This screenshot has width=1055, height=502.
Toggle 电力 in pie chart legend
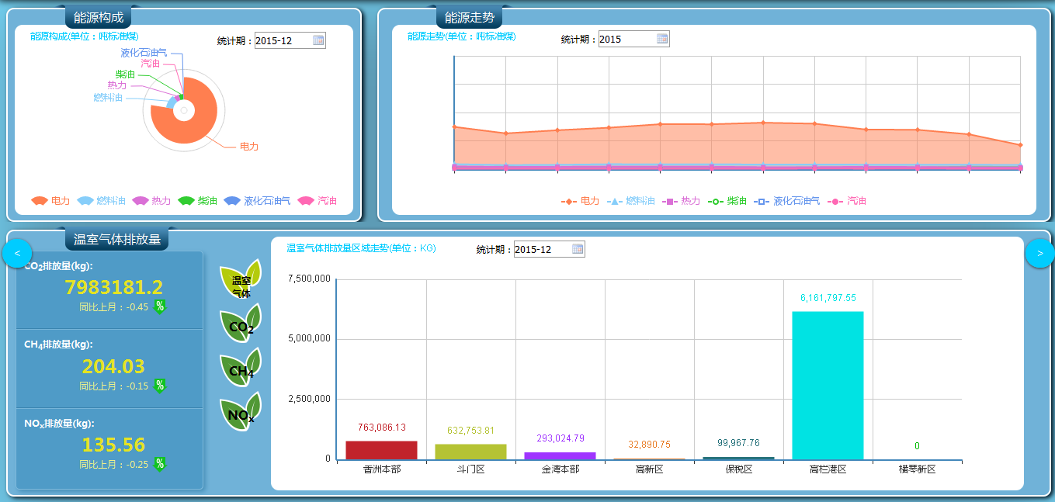pyautogui.click(x=50, y=201)
